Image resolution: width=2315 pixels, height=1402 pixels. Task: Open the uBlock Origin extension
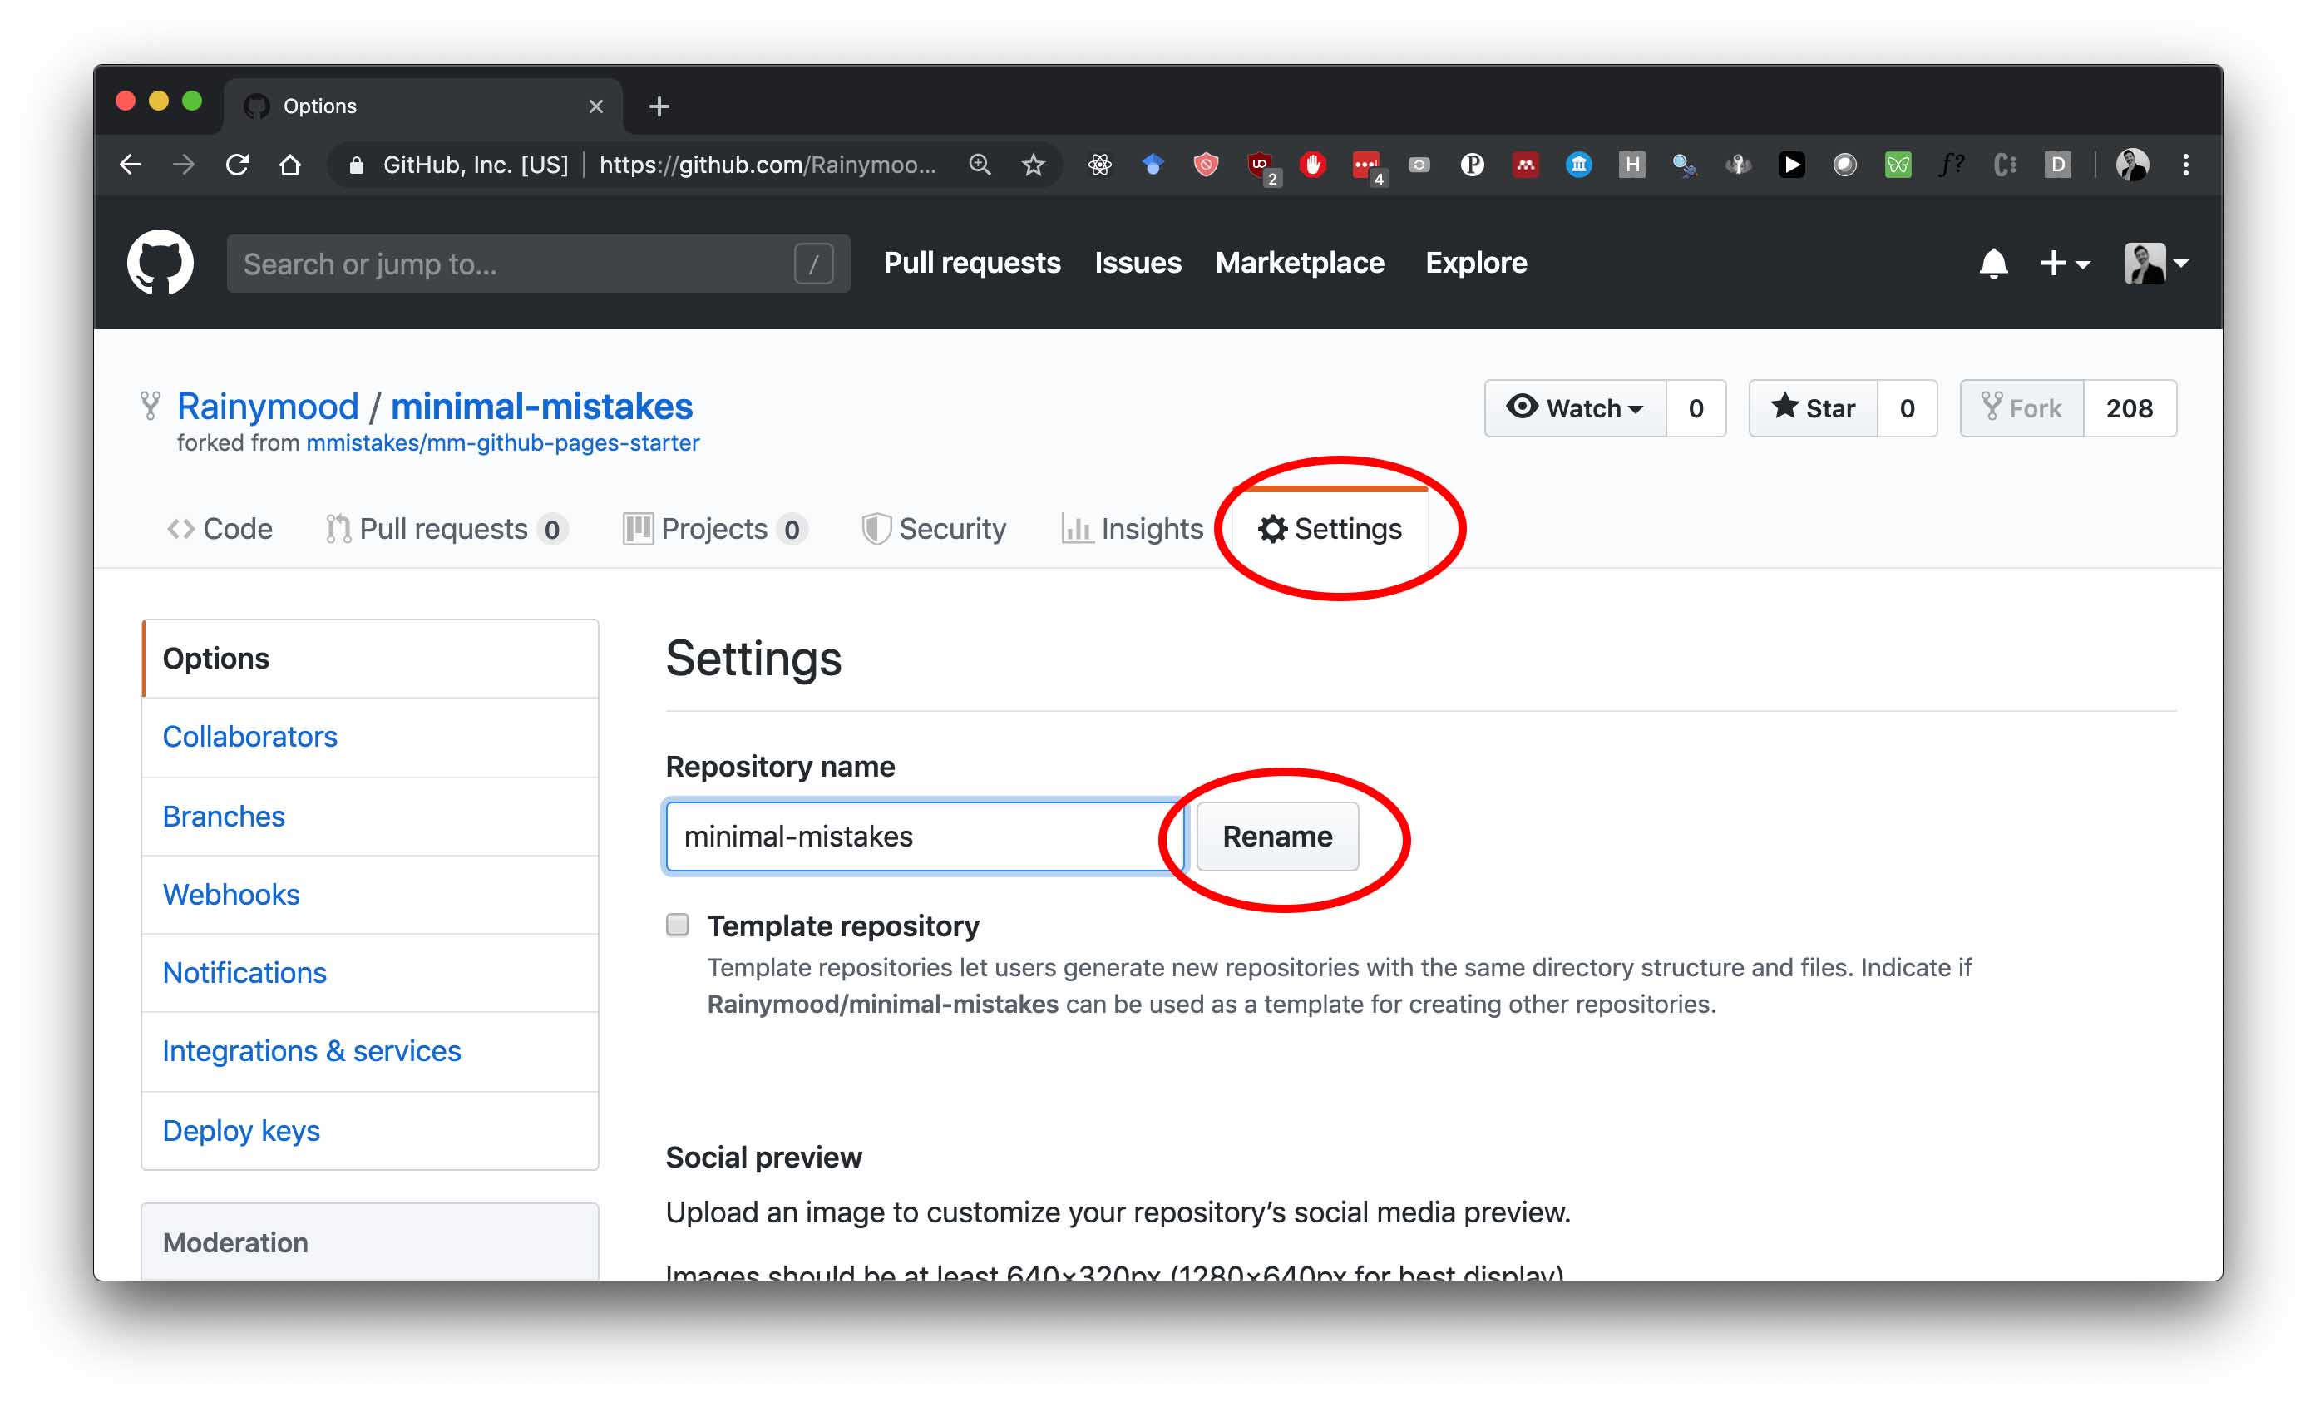tap(1260, 165)
